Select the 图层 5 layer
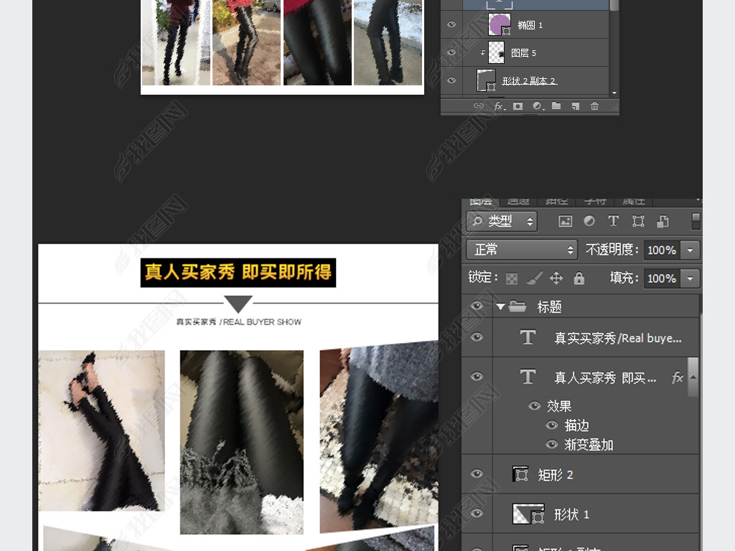Image resolution: width=735 pixels, height=551 pixels. 524,53
